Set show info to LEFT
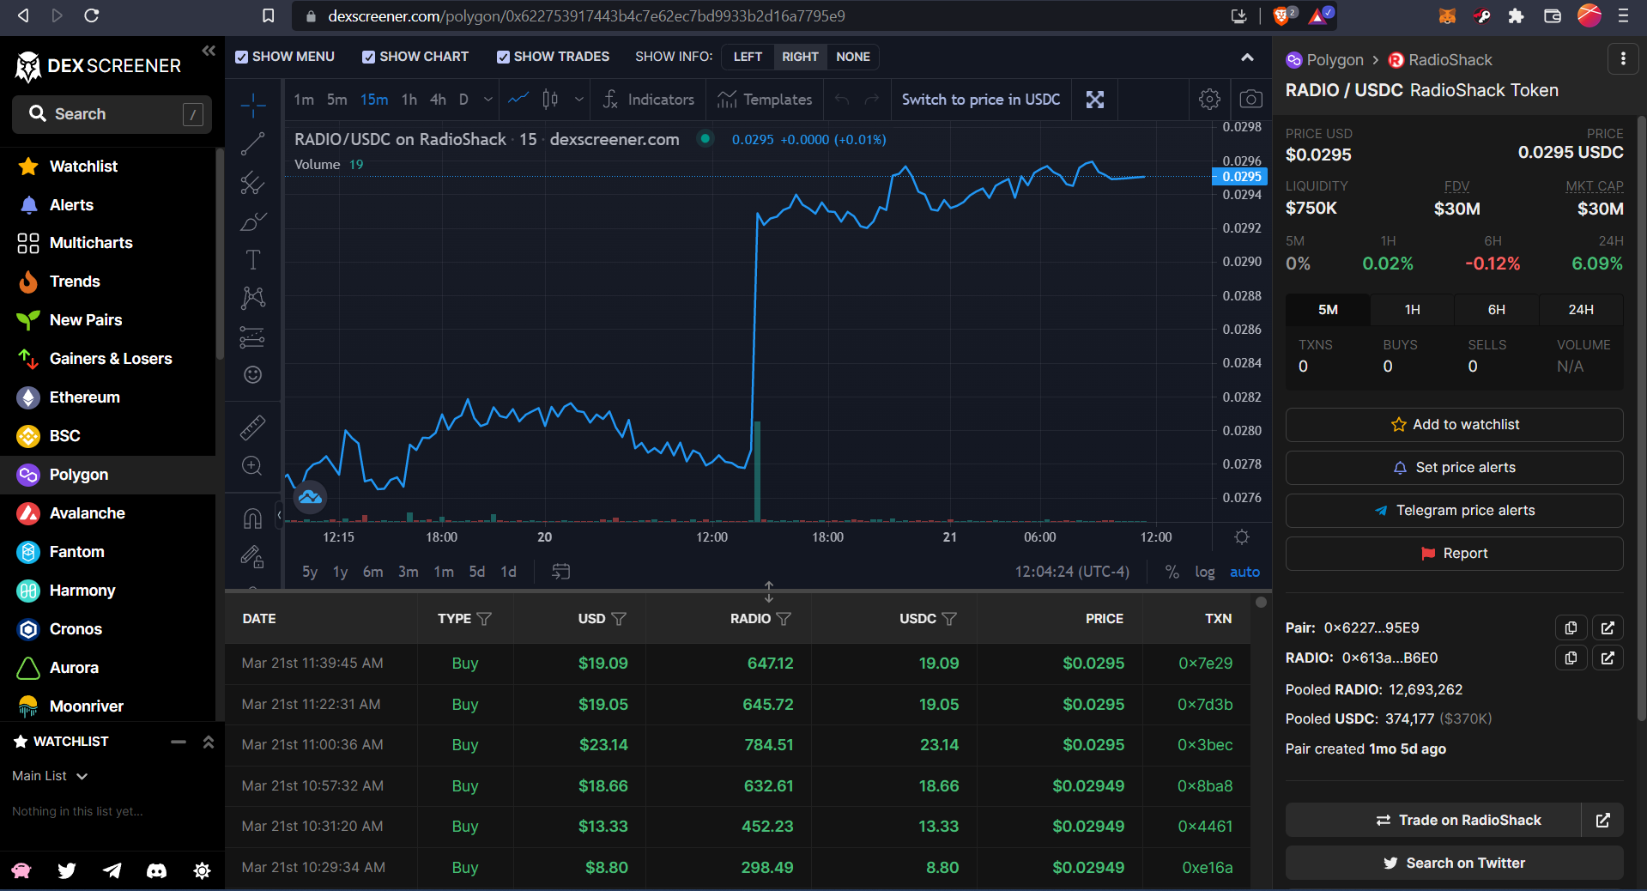This screenshot has width=1647, height=891. click(748, 57)
